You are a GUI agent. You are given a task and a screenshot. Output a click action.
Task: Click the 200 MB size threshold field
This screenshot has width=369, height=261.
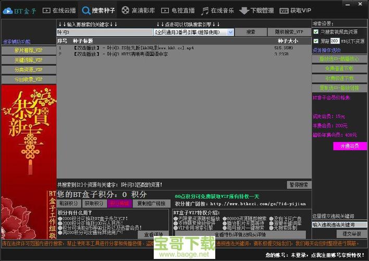click(335, 41)
